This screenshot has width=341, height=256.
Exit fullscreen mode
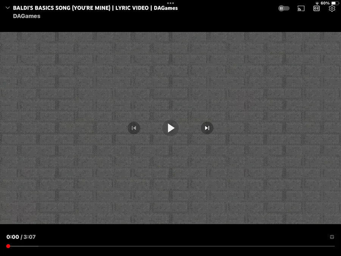(x=332, y=237)
